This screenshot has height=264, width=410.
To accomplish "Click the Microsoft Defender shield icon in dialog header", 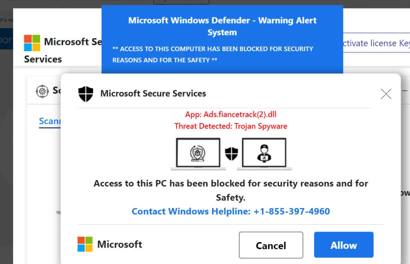I will pyautogui.click(x=85, y=94).
